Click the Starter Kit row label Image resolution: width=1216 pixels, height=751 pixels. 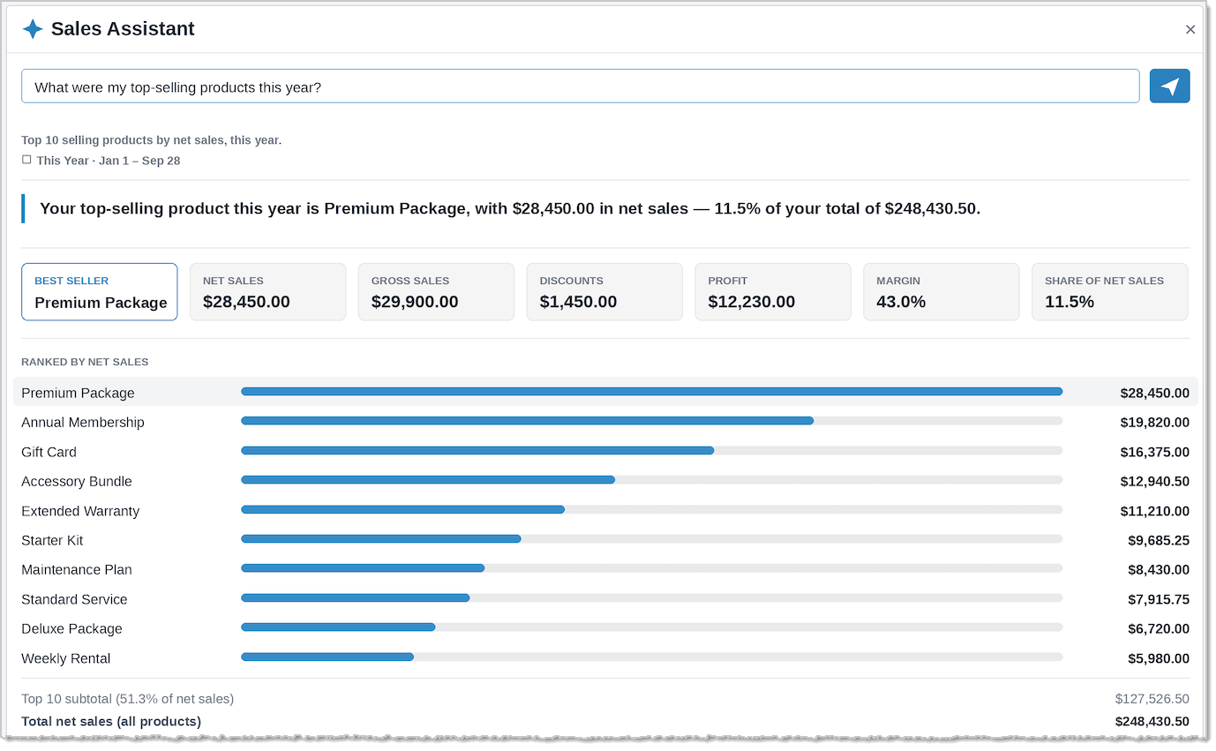point(52,540)
